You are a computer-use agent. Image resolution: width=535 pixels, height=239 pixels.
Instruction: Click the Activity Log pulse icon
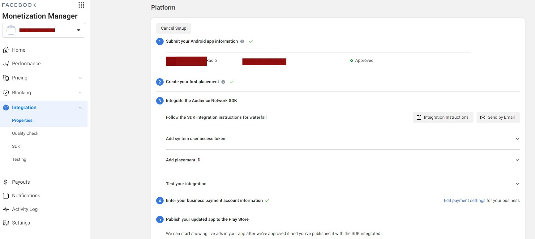[x=6, y=209]
